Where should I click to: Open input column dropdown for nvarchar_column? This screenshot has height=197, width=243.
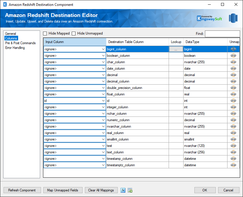coord(103,126)
